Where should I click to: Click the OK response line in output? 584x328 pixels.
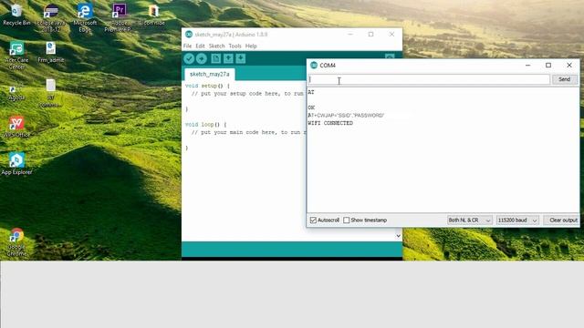311,108
